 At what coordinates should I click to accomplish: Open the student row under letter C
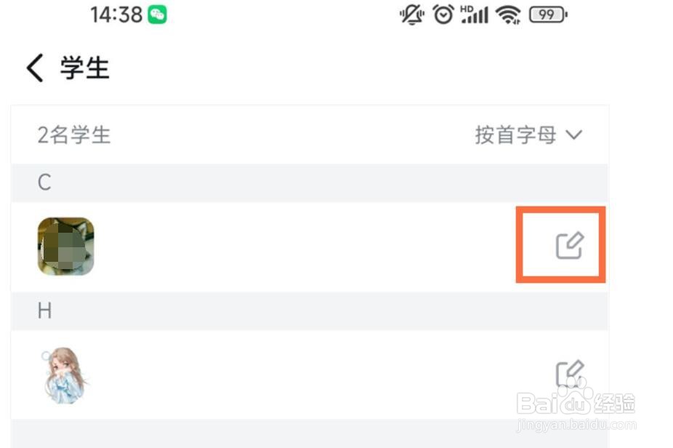coord(309,247)
